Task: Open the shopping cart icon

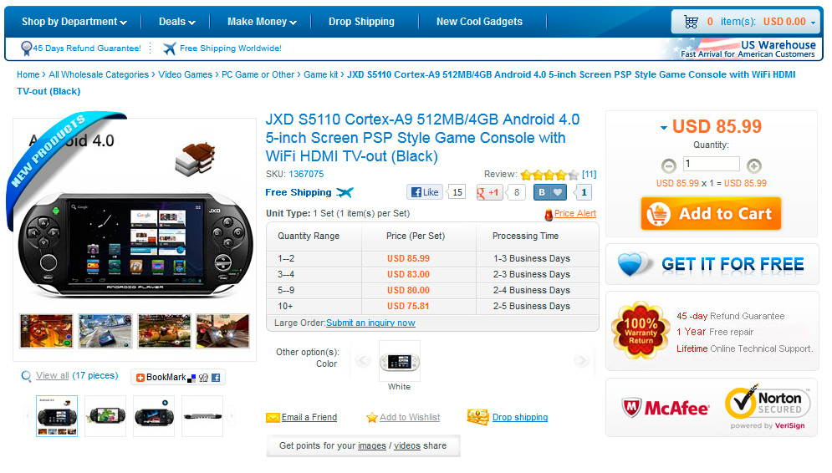Action: [x=691, y=22]
